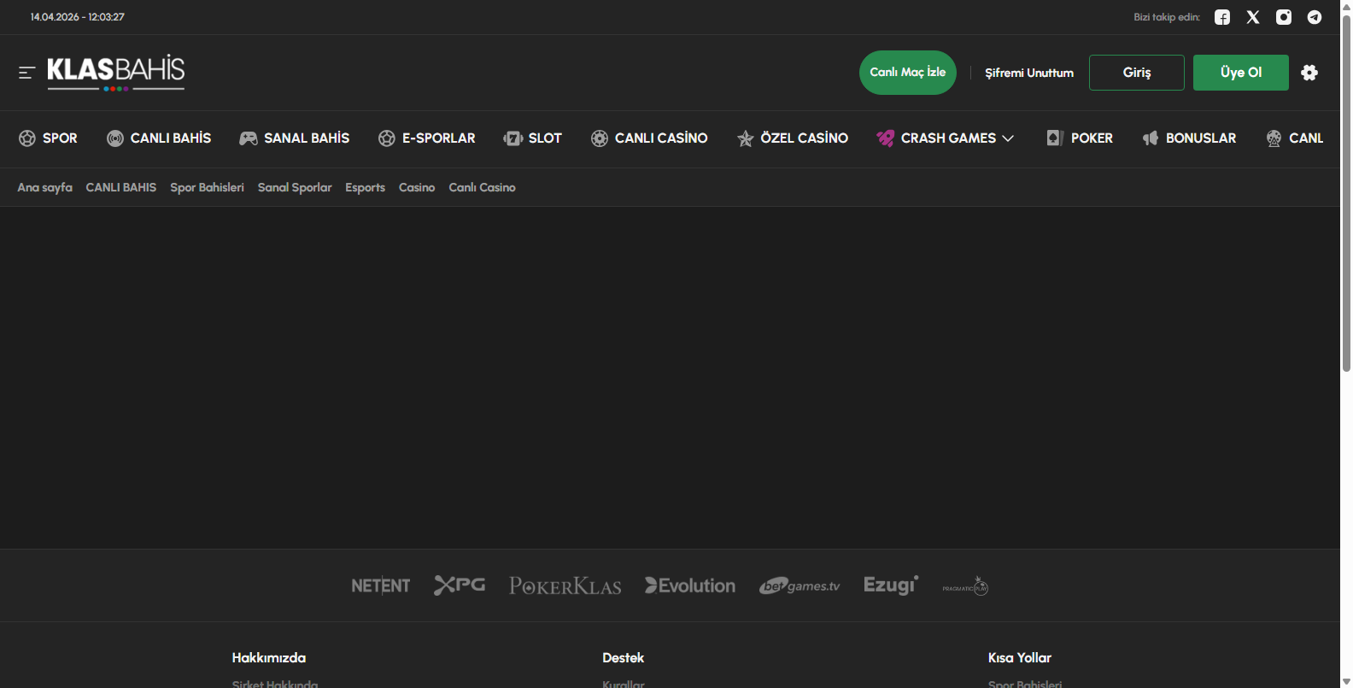This screenshot has width=1353, height=688.
Task: Open the Instagram social icon
Action: [1284, 17]
